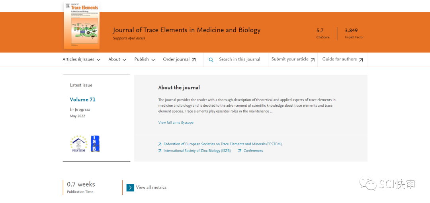Open View full aims & scope link
Image resolution: width=430 pixels, height=203 pixels.
click(x=176, y=123)
